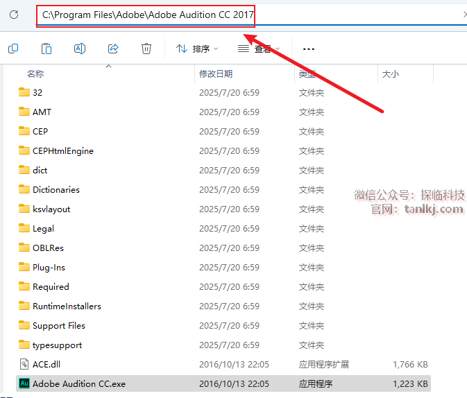Click the folder name Support Files
This screenshot has height=398, width=467.
pos(59,326)
